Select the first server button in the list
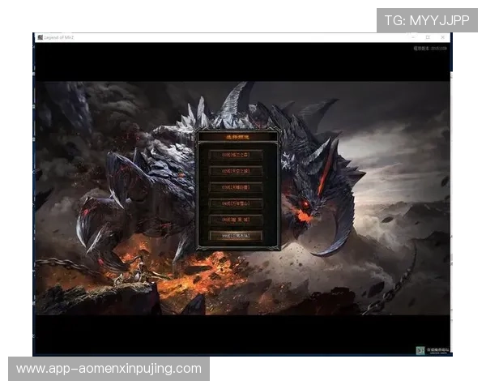 coord(236,154)
